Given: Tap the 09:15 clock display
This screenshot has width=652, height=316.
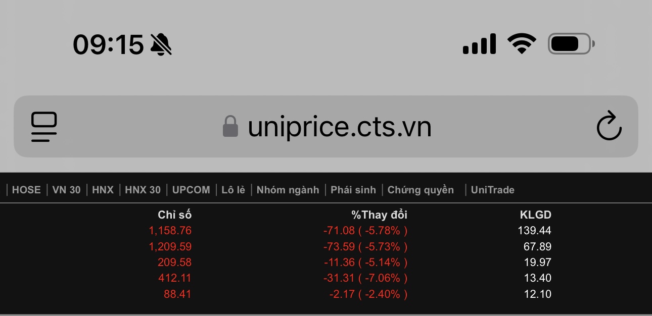Looking at the screenshot, I should [x=108, y=44].
